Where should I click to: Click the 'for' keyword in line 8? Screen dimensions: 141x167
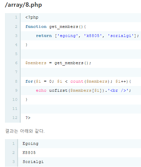pos(29,81)
